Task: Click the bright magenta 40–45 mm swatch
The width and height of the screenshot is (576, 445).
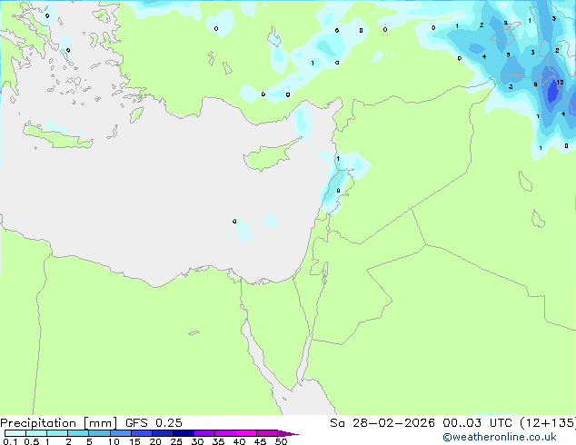Action: [246, 433]
